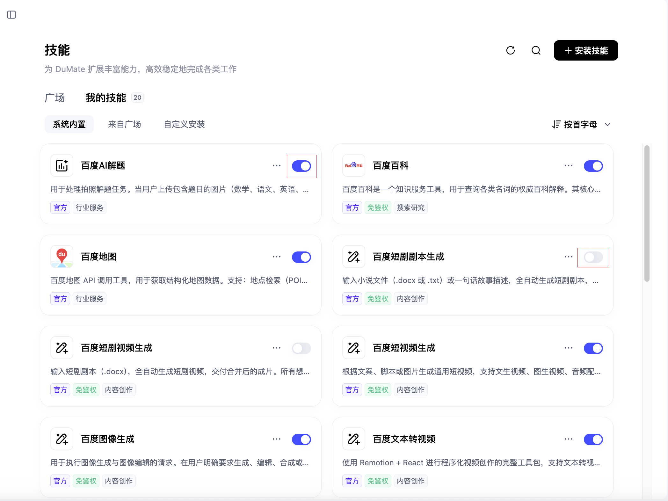Click the sort order icon beside 按首字母
Image resolution: width=668 pixels, height=501 pixels.
(x=556, y=124)
